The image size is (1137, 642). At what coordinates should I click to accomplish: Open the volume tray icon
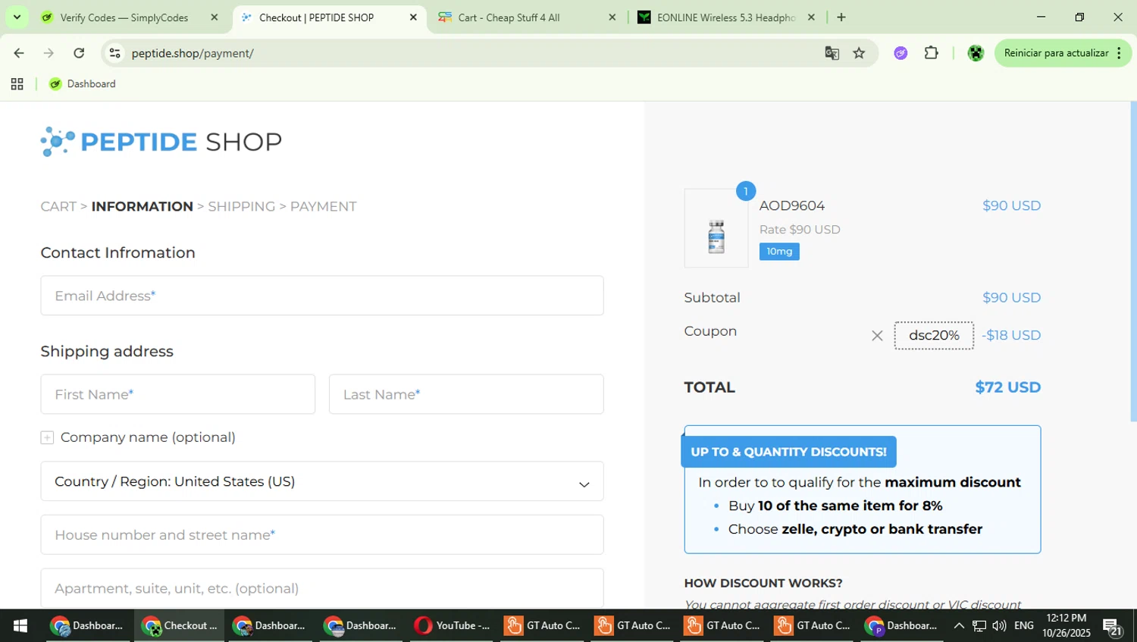[x=999, y=626]
